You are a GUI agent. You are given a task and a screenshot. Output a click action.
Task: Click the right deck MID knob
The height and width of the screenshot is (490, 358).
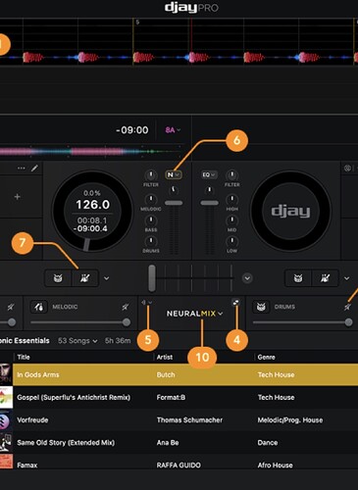(231, 220)
